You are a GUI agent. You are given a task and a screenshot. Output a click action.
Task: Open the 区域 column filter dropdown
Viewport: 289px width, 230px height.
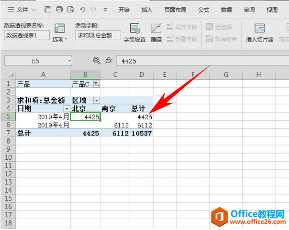pos(96,100)
